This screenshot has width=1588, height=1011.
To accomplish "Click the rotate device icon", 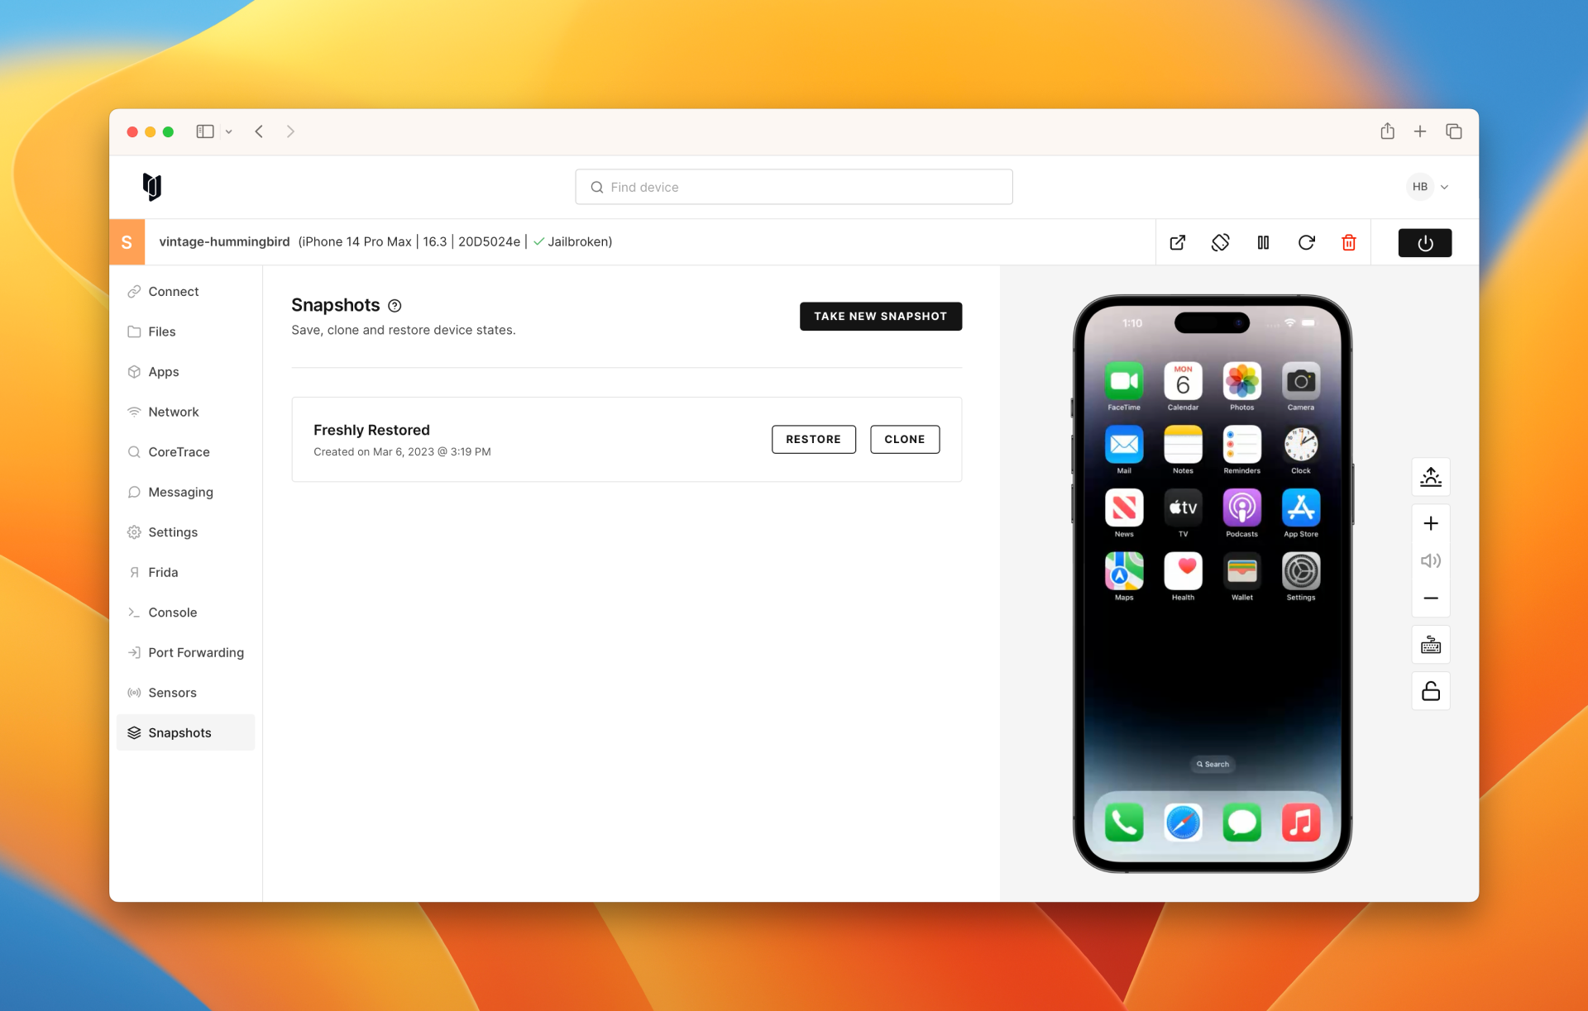I will (x=1220, y=242).
